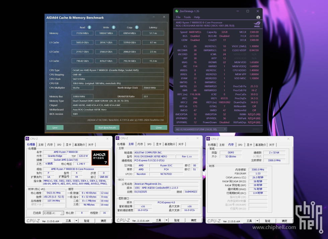The height and width of the screenshot is (239, 328).
Task: Click the app icon of the right CPU-Z window
Action: (x=208, y=139)
